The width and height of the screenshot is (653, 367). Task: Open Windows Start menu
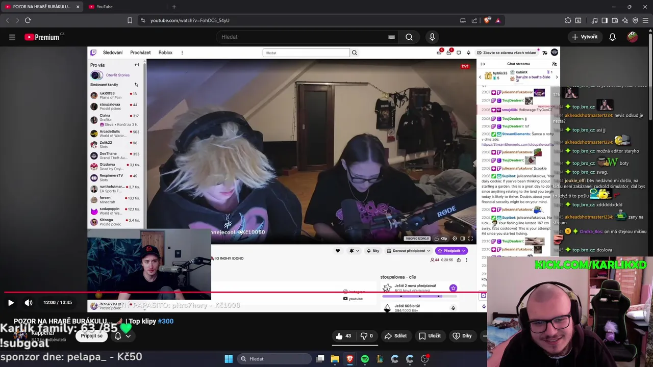pyautogui.click(x=229, y=359)
